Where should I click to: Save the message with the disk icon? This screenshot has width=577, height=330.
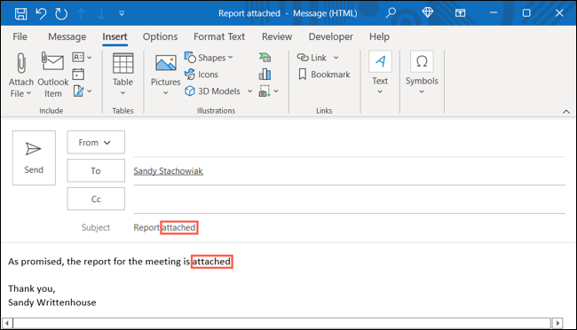pos(20,13)
